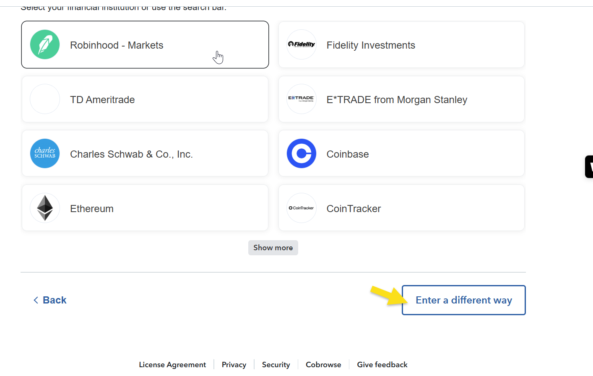Choose TD Ameritrade institution label
The height and width of the screenshot is (376, 593).
[x=102, y=100]
